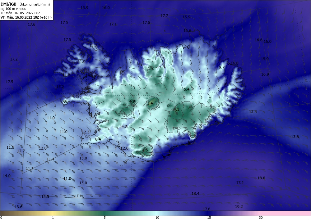Click the 4.1 value over Vatnajökull

point(176,109)
